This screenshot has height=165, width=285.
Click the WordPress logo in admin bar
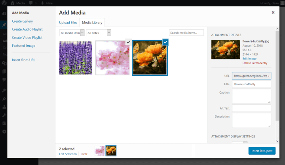coord(4,3)
